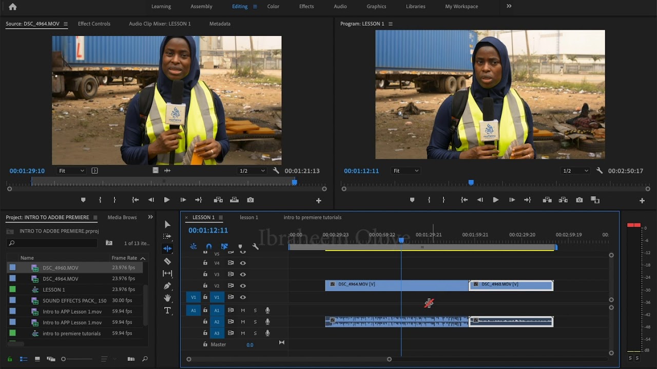Toggle V1 track output eye
Image resolution: width=657 pixels, height=369 pixels.
click(x=243, y=297)
